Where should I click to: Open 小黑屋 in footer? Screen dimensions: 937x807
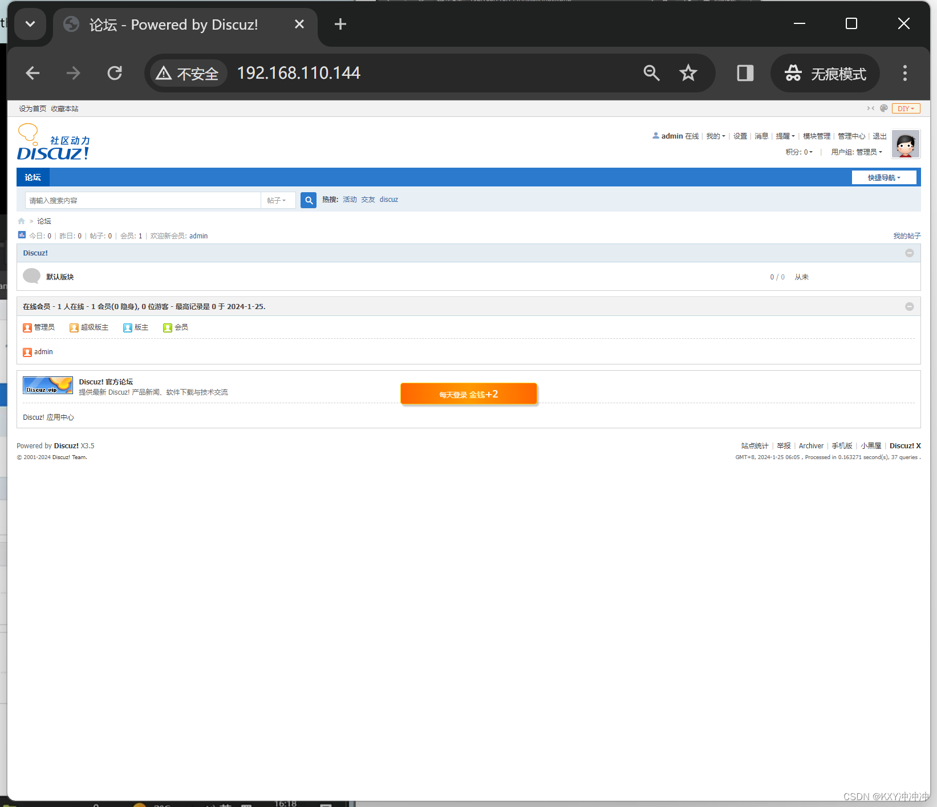(x=871, y=446)
